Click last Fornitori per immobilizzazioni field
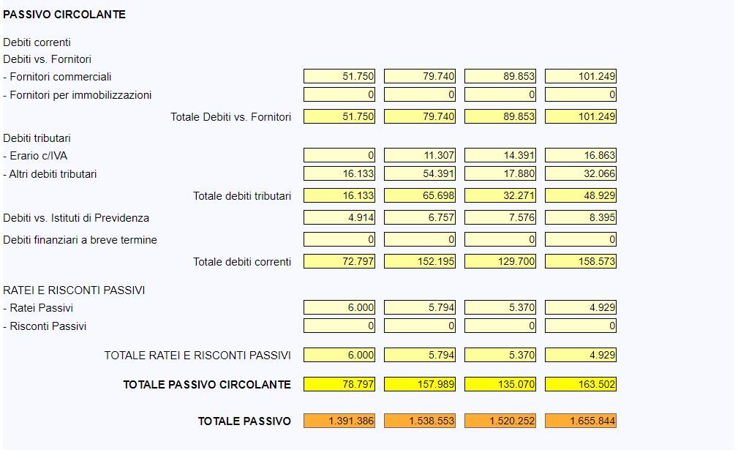The image size is (738, 458). click(581, 94)
